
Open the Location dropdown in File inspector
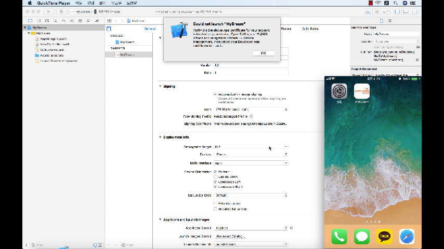(x=396, y=41)
